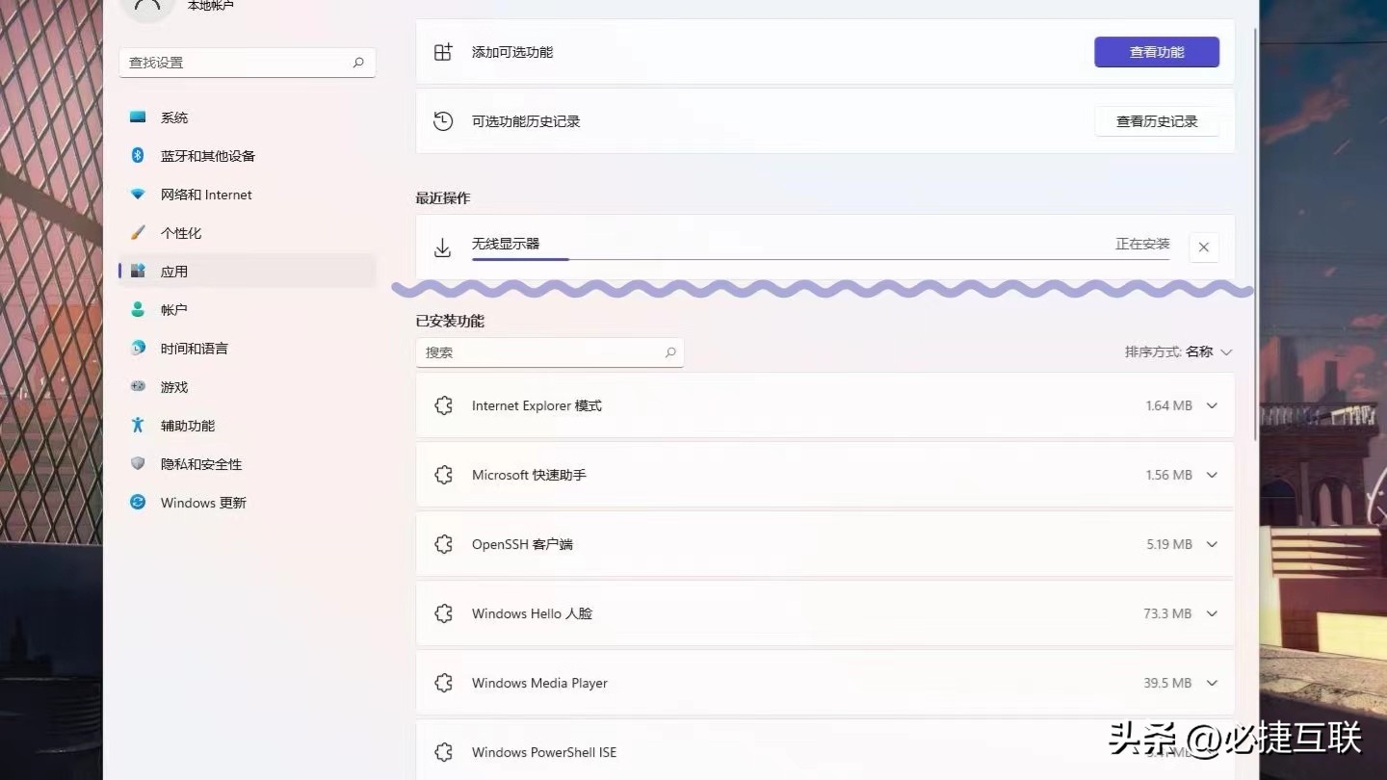Focus the installed features 搜索 box
The width and height of the screenshot is (1387, 780).
pyautogui.click(x=539, y=352)
